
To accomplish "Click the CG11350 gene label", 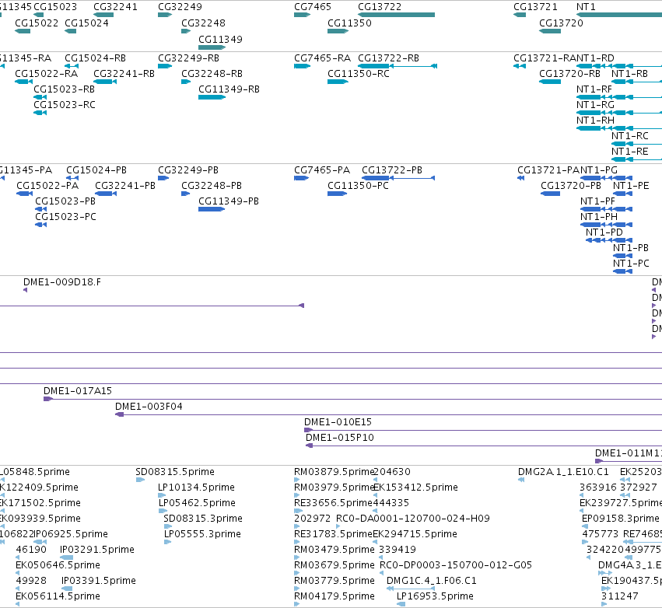I will click(x=349, y=23).
